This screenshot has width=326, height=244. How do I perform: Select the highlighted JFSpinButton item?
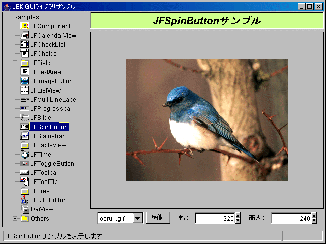(49, 127)
